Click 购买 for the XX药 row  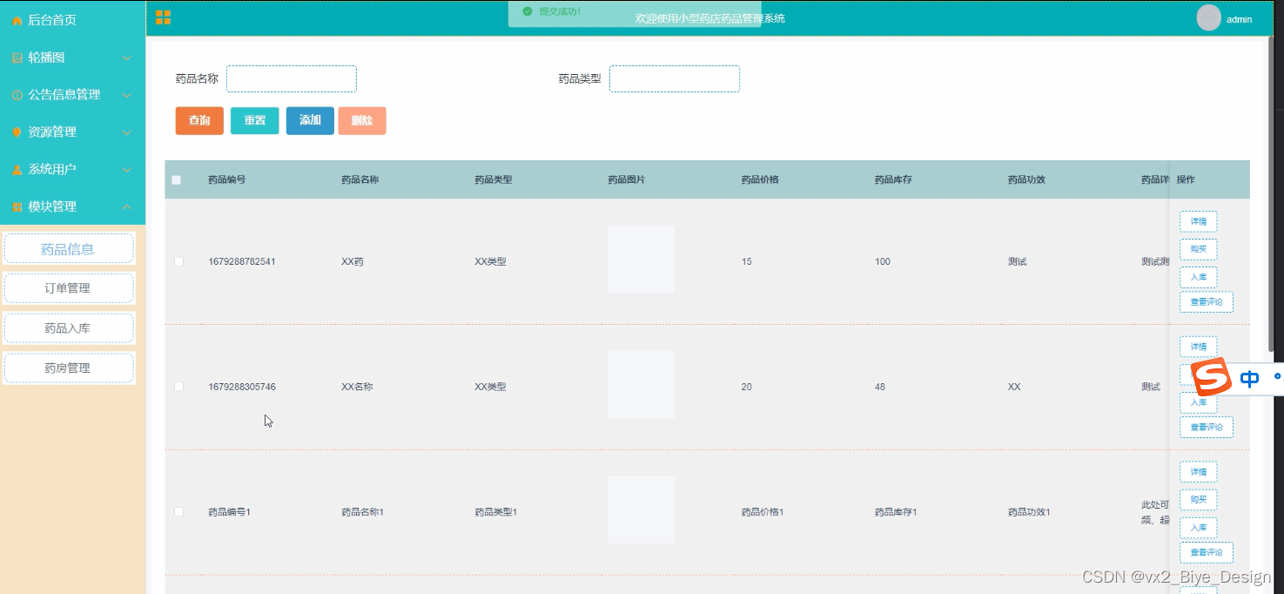point(1199,250)
